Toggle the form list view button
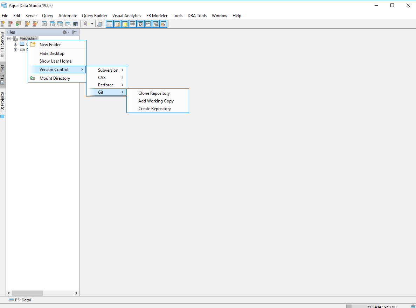The width and height of the screenshot is (416, 308). click(x=148, y=24)
